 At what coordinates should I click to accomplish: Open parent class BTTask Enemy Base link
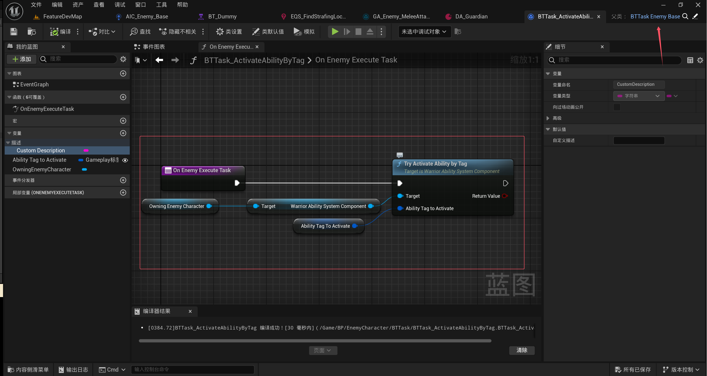click(655, 17)
